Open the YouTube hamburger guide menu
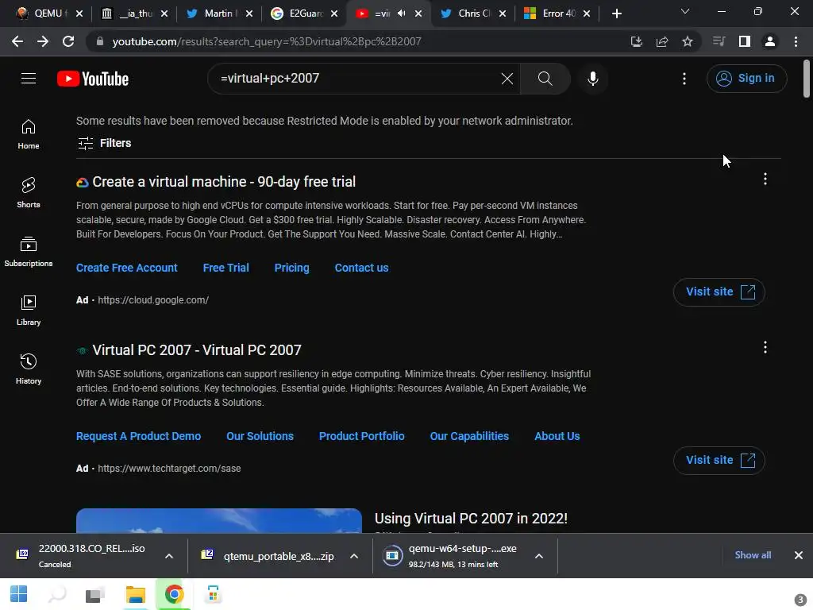 tap(29, 79)
